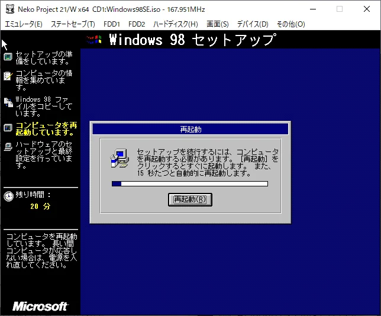Minimize the Neko Project 21/W window
The width and height of the screenshot is (381, 316).
[313, 9]
